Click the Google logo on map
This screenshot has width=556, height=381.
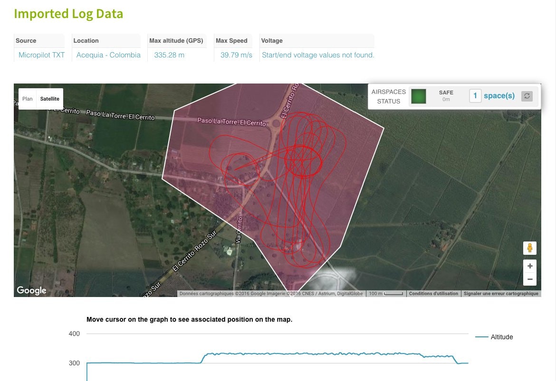point(31,290)
